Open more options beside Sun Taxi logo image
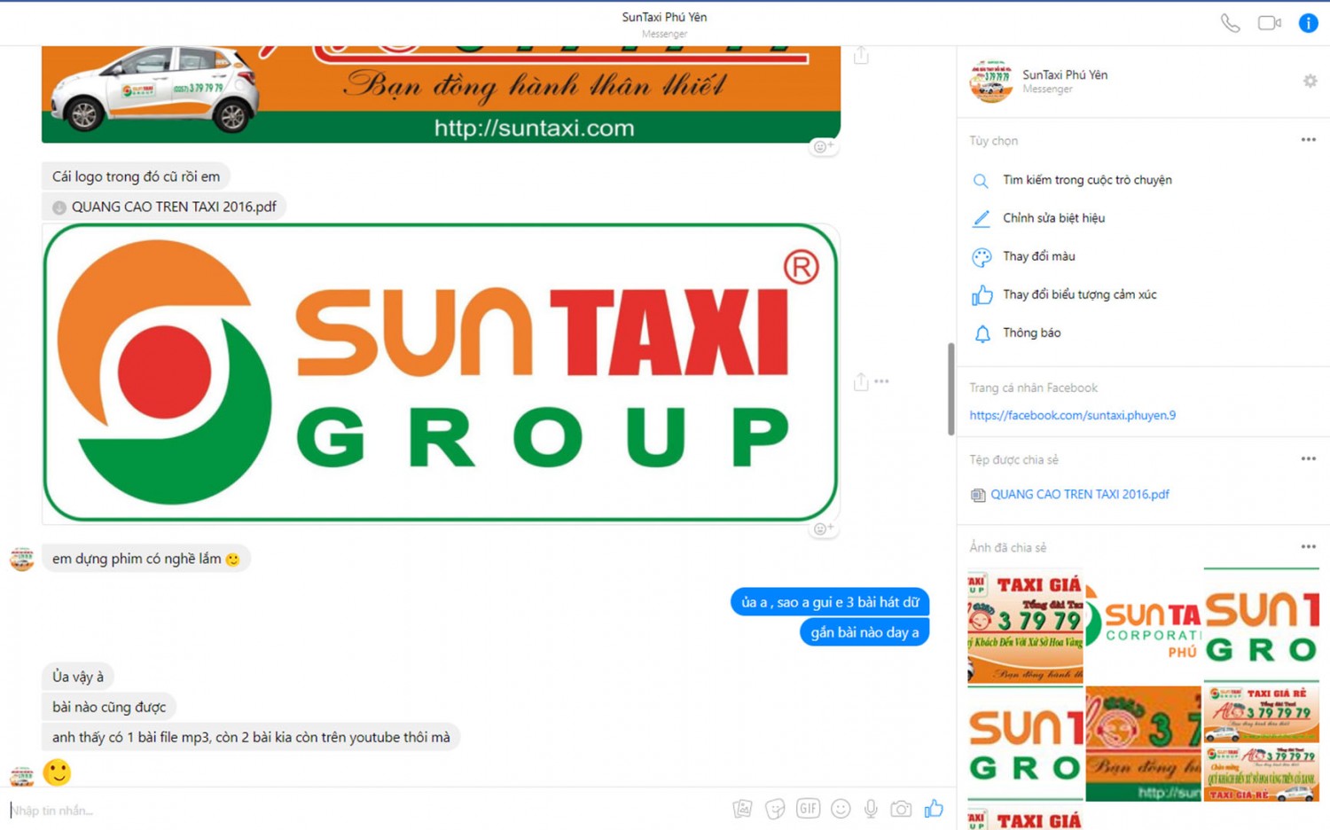1330x830 pixels. [x=881, y=381]
